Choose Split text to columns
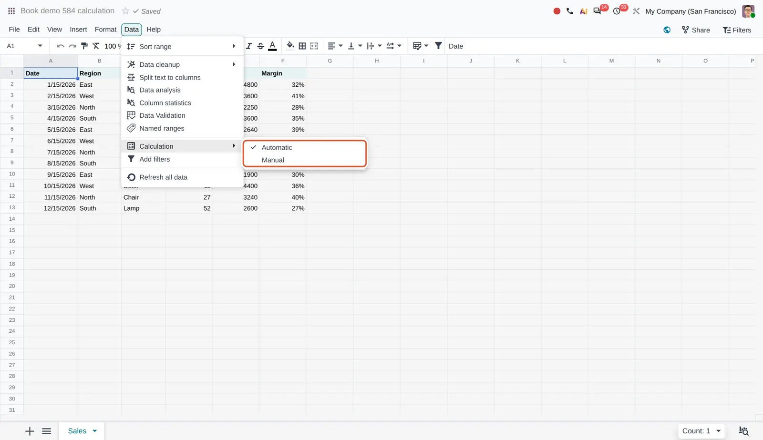Image resolution: width=763 pixels, height=440 pixels. click(182, 77)
